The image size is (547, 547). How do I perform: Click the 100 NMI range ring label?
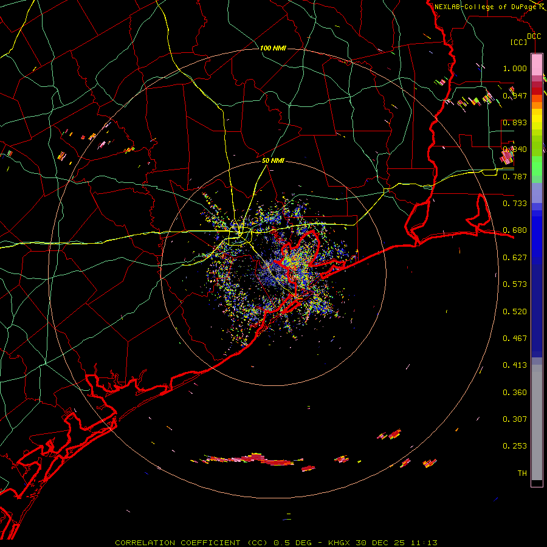pos(273,48)
